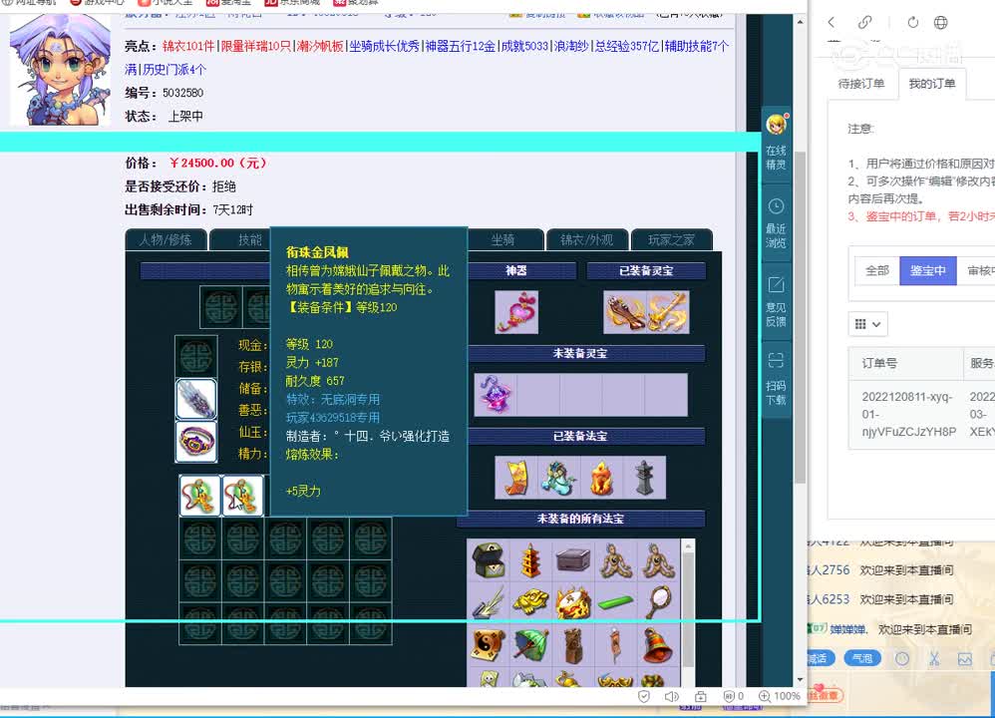This screenshot has width=995, height=718.
Task: Switch to the 人物/修炼 tab
Action: click(x=166, y=239)
